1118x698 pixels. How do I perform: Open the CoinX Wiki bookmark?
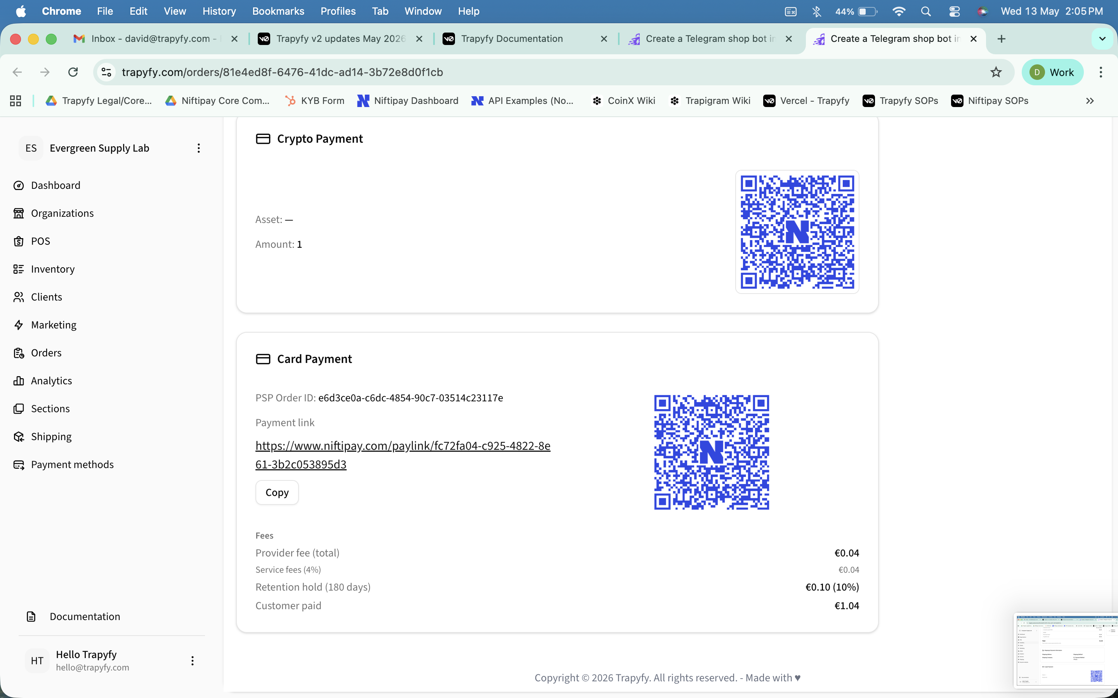pyautogui.click(x=623, y=101)
